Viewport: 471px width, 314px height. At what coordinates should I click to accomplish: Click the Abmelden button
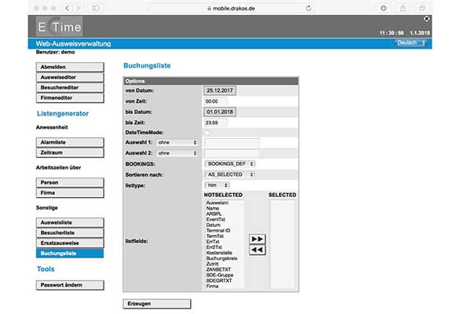tap(70, 68)
